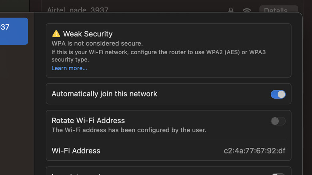Click the Airtel_nade_3937 network name

78,10
